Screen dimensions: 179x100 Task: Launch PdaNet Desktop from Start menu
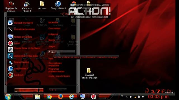pyautogui.click(x=18, y=62)
